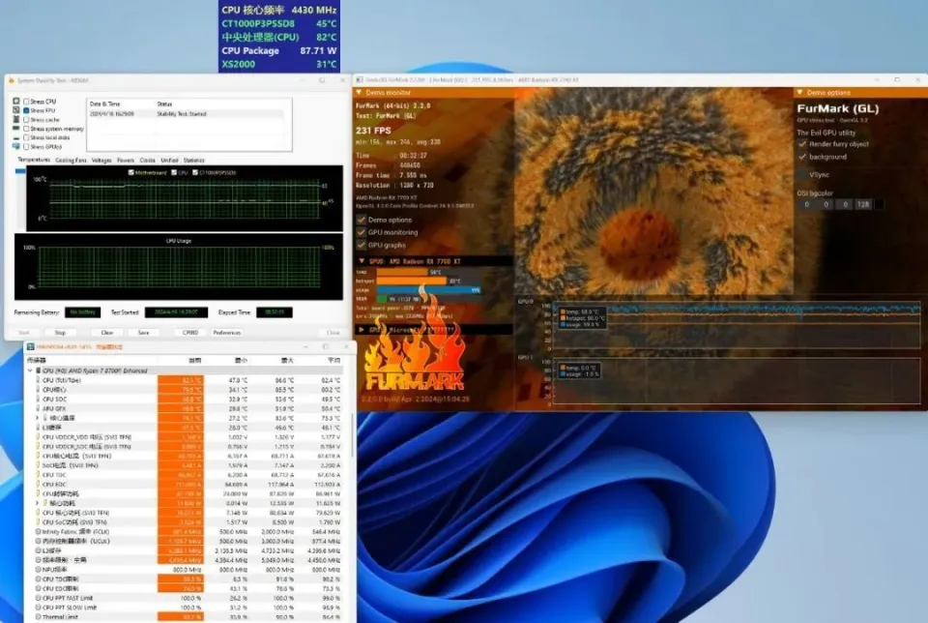Enable VSync option in FurMark
The width and height of the screenshot is (928, 623).
(802, 175)
